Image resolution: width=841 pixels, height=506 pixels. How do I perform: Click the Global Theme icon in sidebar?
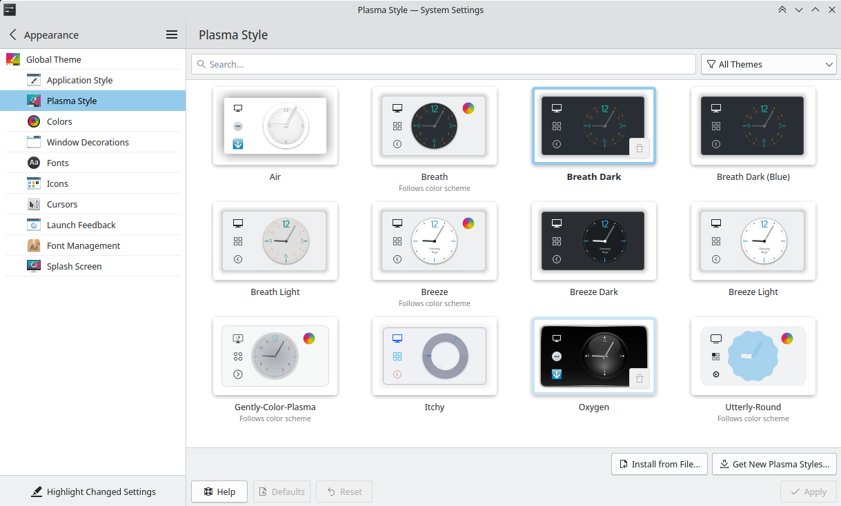click(x=13, y=59)
